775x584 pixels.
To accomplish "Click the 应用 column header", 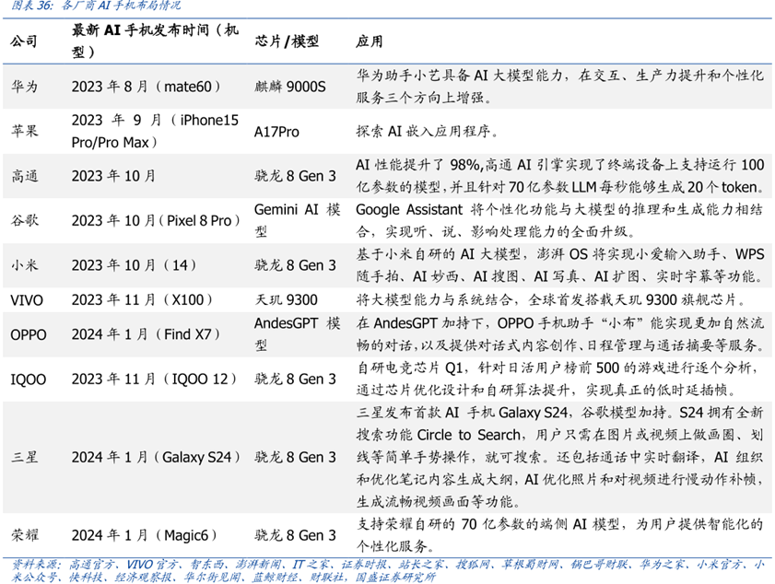I will [369, 42].
